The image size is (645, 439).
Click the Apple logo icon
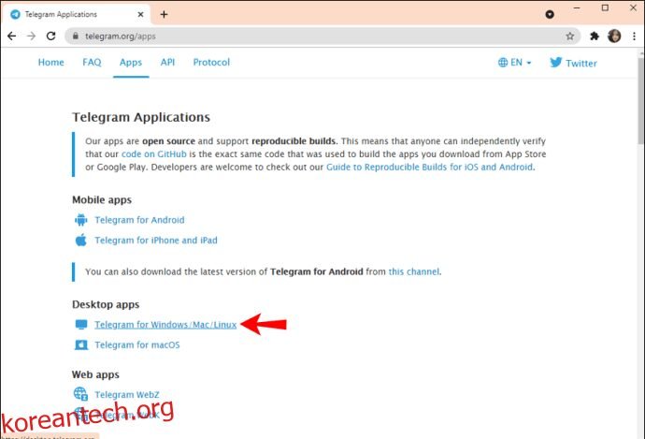[x=80, y=241]
